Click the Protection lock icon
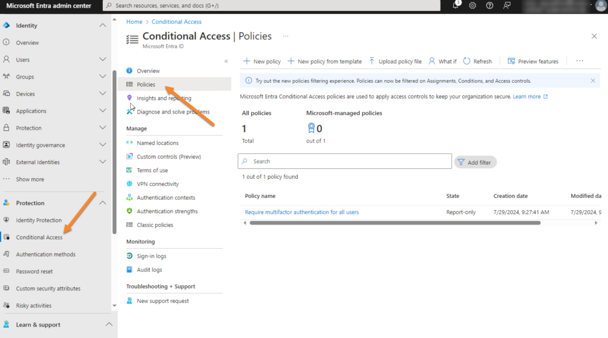 click(x=6, y=127)
